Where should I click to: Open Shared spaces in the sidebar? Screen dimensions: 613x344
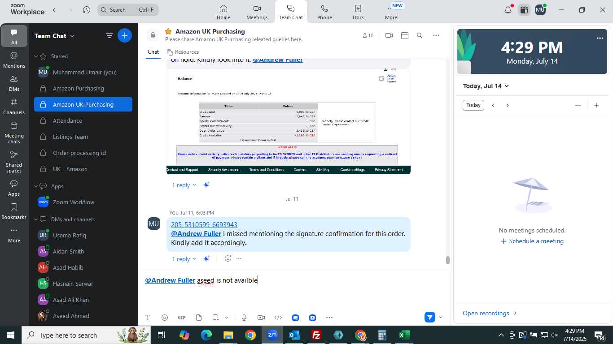click(14, 161)
